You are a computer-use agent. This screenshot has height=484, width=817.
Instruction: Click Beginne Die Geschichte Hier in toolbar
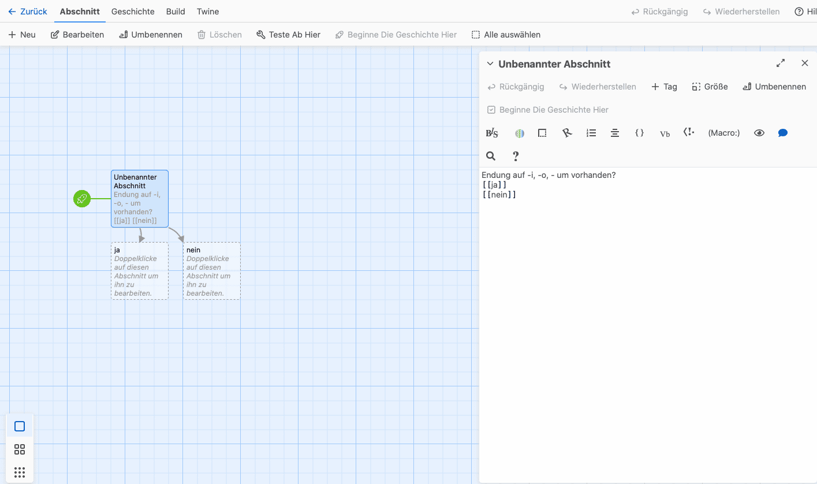[x=396, y=35]
